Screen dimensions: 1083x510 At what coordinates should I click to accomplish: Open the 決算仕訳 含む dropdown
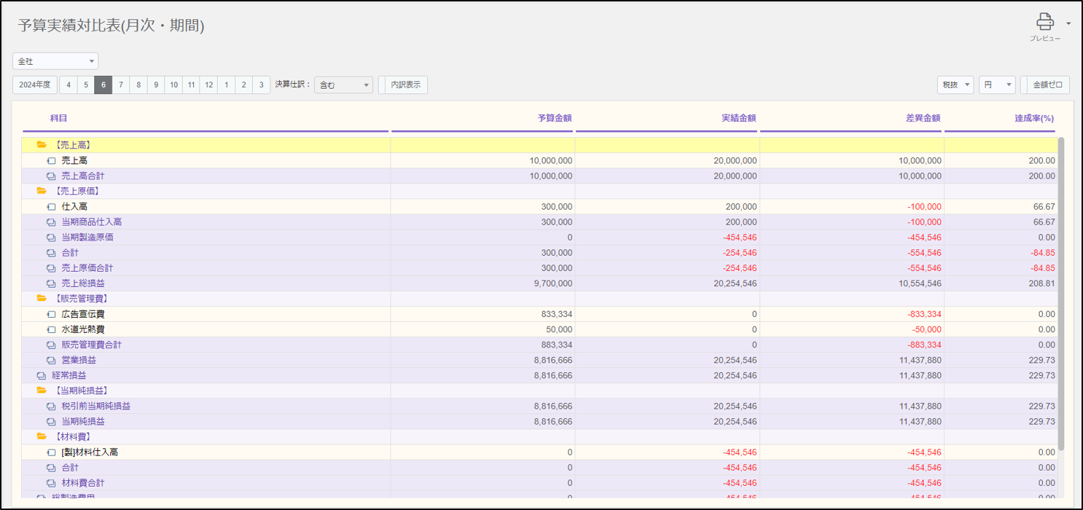click(344, 85)
